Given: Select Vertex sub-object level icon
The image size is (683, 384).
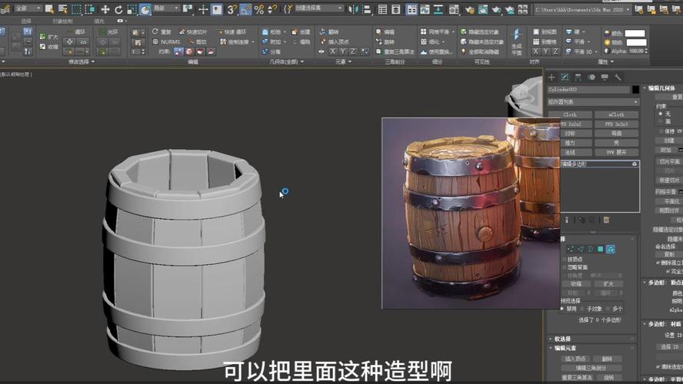Looking at the screenshot, I should 570,249.
